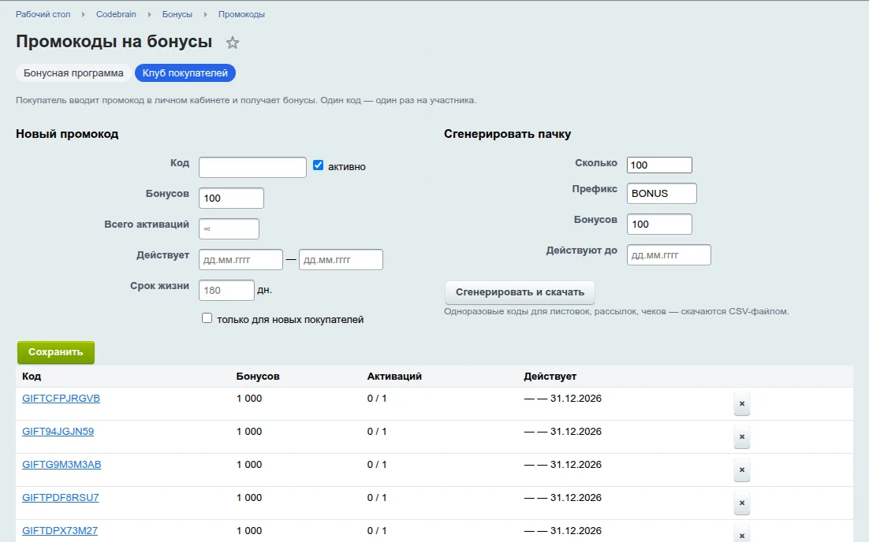
Task: Open "Промокоды" breadcrumb link
Action: click(x=241, y=14)
